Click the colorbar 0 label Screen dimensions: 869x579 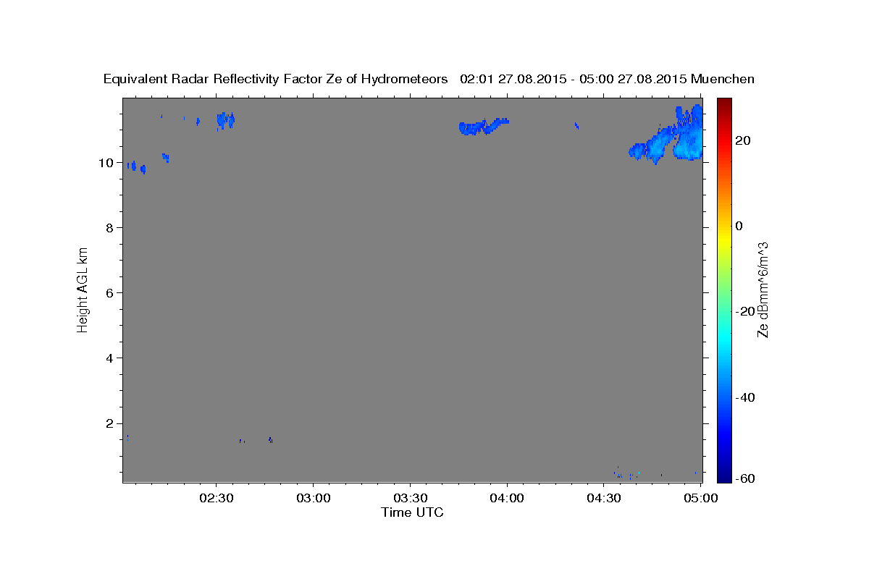point(739,226)
